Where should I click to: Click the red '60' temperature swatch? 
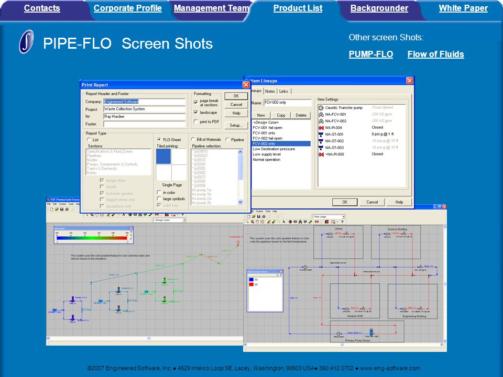251,284
